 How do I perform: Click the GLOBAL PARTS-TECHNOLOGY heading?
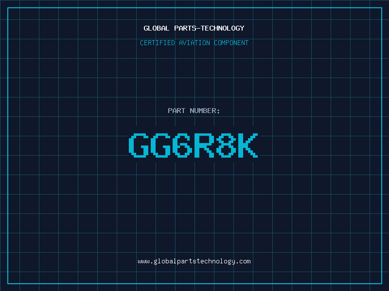pos(194,28)
